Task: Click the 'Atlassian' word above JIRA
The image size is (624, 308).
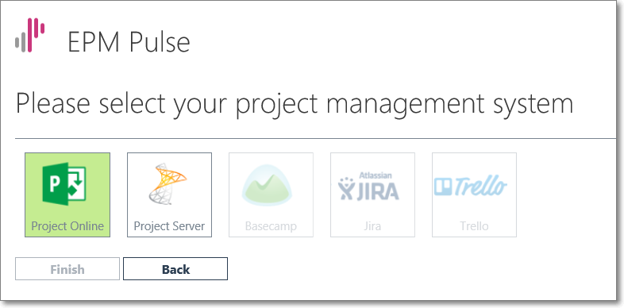Action: pyautogui.click(x=376, y=175)
